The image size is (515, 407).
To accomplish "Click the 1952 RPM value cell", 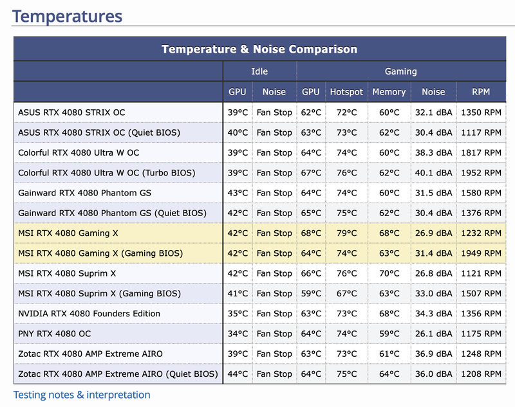I will coord(480,173).
